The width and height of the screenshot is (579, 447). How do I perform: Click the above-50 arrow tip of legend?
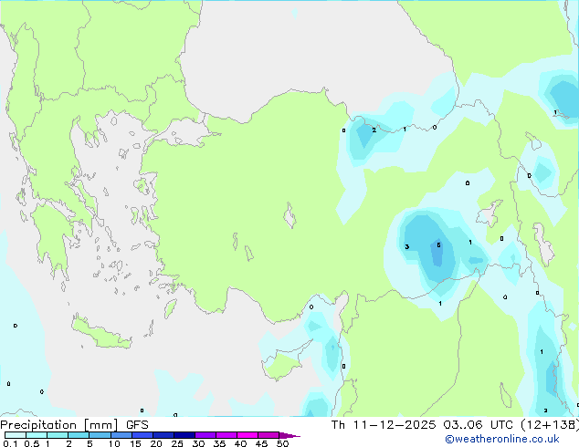tap(289, 435)
